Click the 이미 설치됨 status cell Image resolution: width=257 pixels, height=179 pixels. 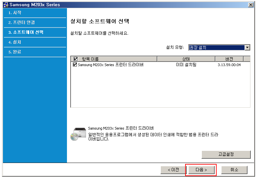click(x=186, y=65)
